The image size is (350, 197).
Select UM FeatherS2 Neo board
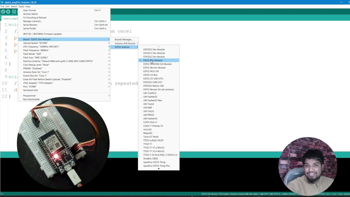point(159,100)
